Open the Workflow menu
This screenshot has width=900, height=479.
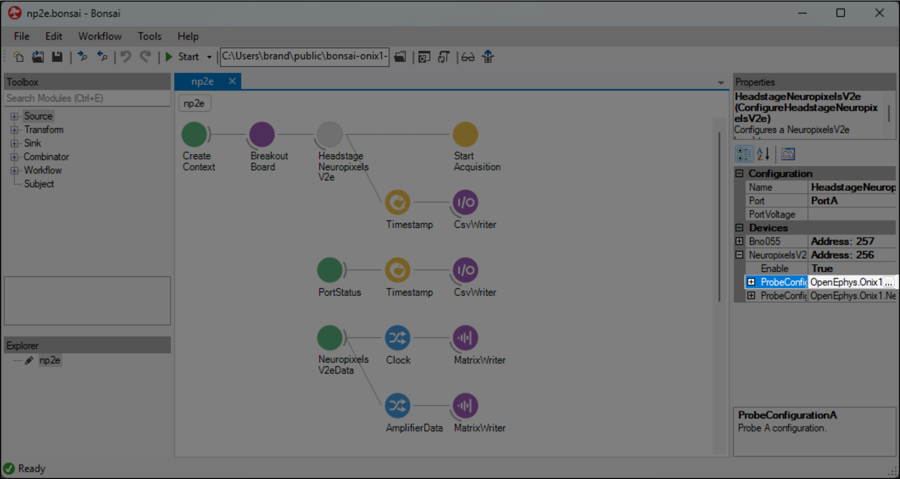(x=100, y=36)
